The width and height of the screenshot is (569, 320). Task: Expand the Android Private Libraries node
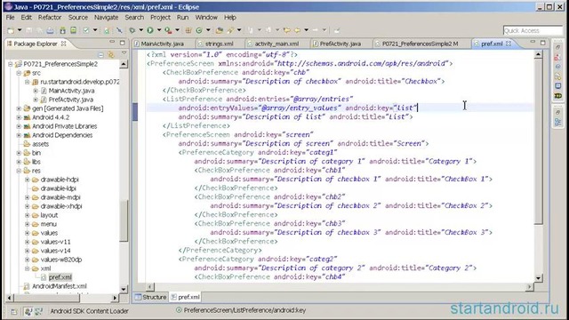coord(19,126)
